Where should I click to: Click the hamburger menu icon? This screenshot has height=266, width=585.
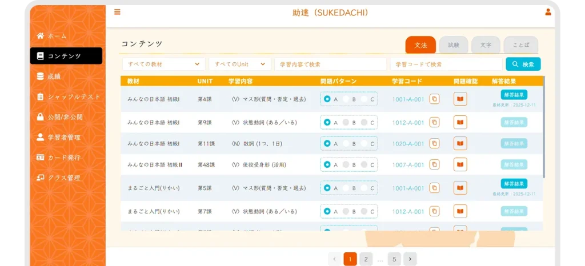coord(117,12)
